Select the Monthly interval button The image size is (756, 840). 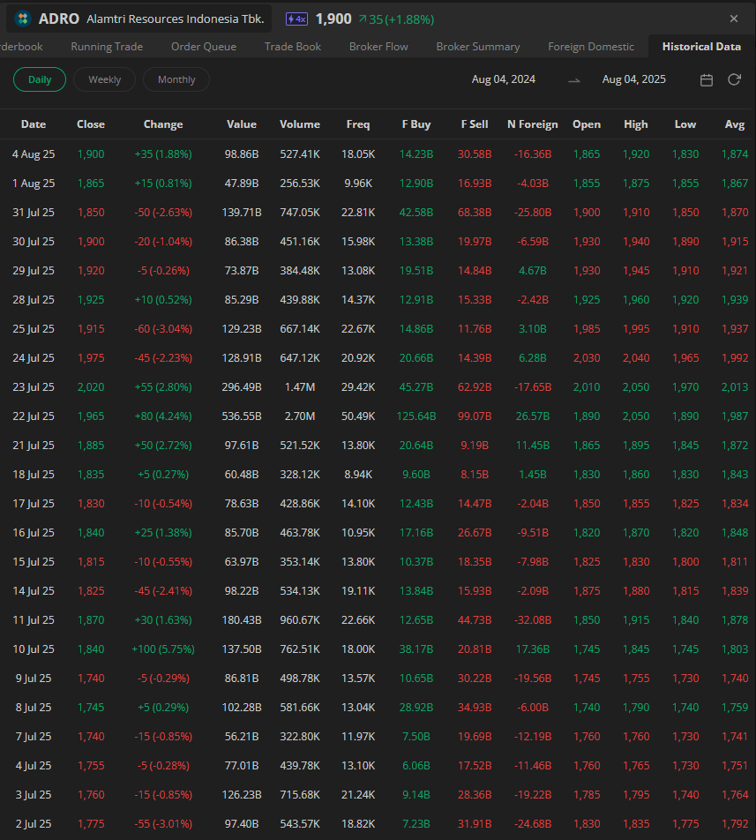pyautogui.click(x=176, y=79)
